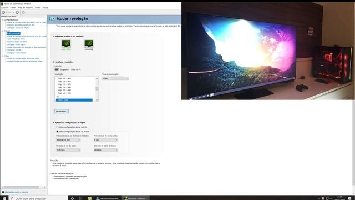Show hidden system tray icons chevron
The height and width of the screenshot is (200, 355).
click(319, 198)
